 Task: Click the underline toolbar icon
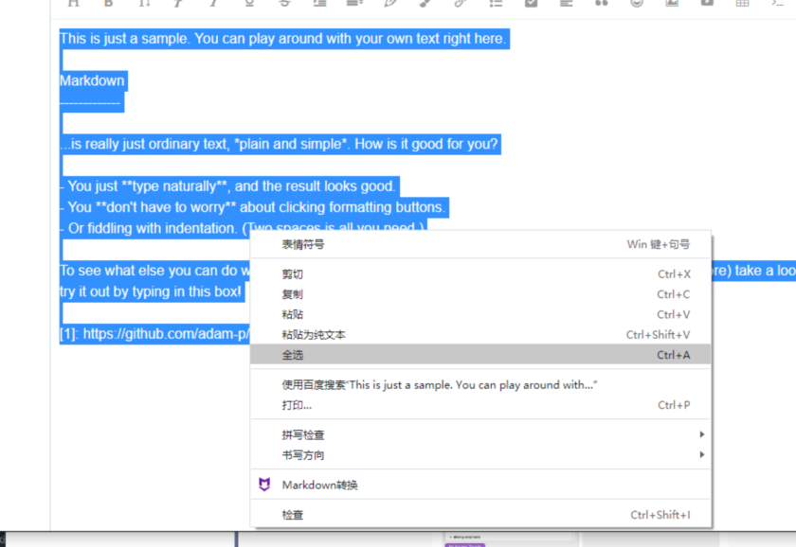point(249,3)
